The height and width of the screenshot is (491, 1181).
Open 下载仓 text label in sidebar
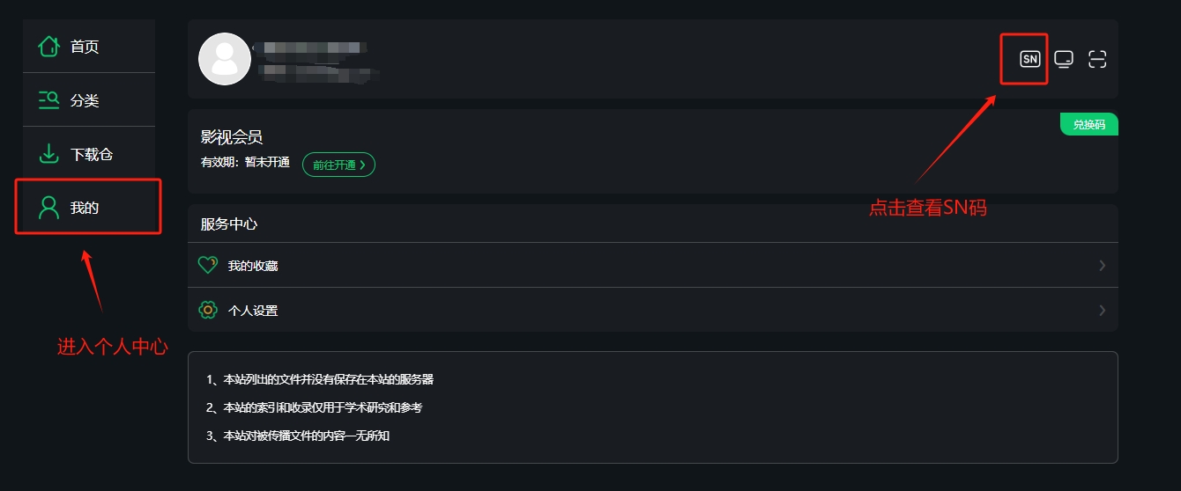92,155
